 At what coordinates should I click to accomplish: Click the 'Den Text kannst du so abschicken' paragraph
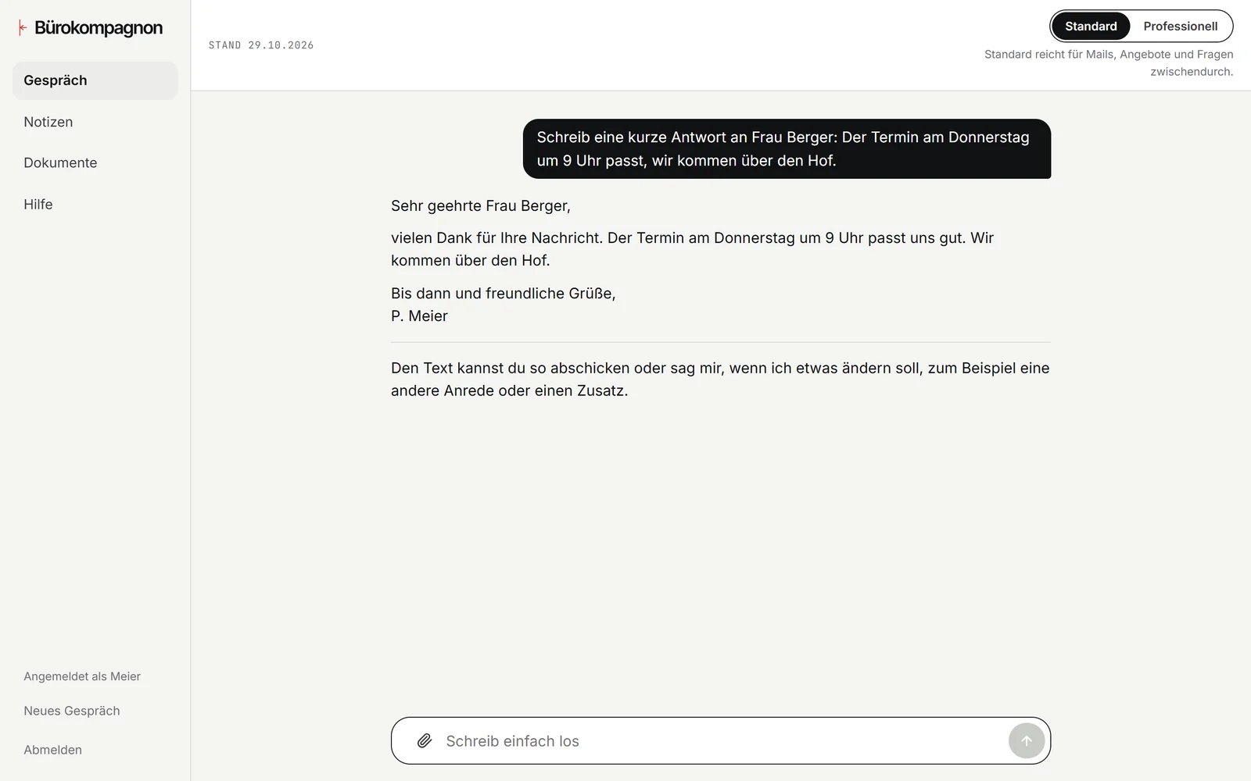[720, 379]
